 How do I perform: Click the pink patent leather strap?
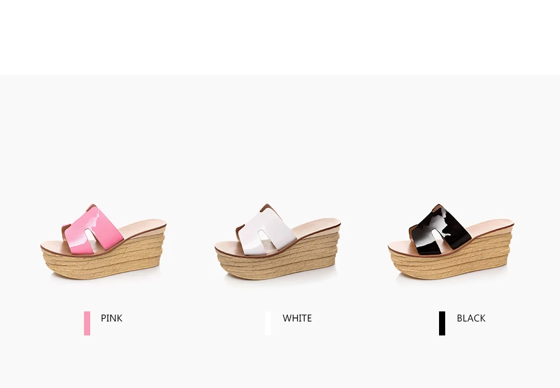click(94, 230)
